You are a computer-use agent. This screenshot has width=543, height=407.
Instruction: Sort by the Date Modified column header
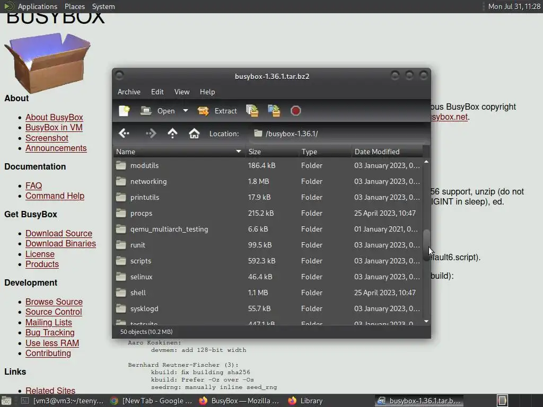pos(387,152)
